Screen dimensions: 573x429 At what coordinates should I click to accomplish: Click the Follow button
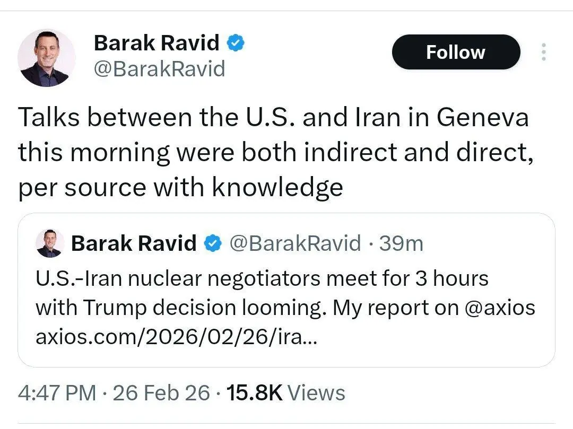[x=455, y=52]
